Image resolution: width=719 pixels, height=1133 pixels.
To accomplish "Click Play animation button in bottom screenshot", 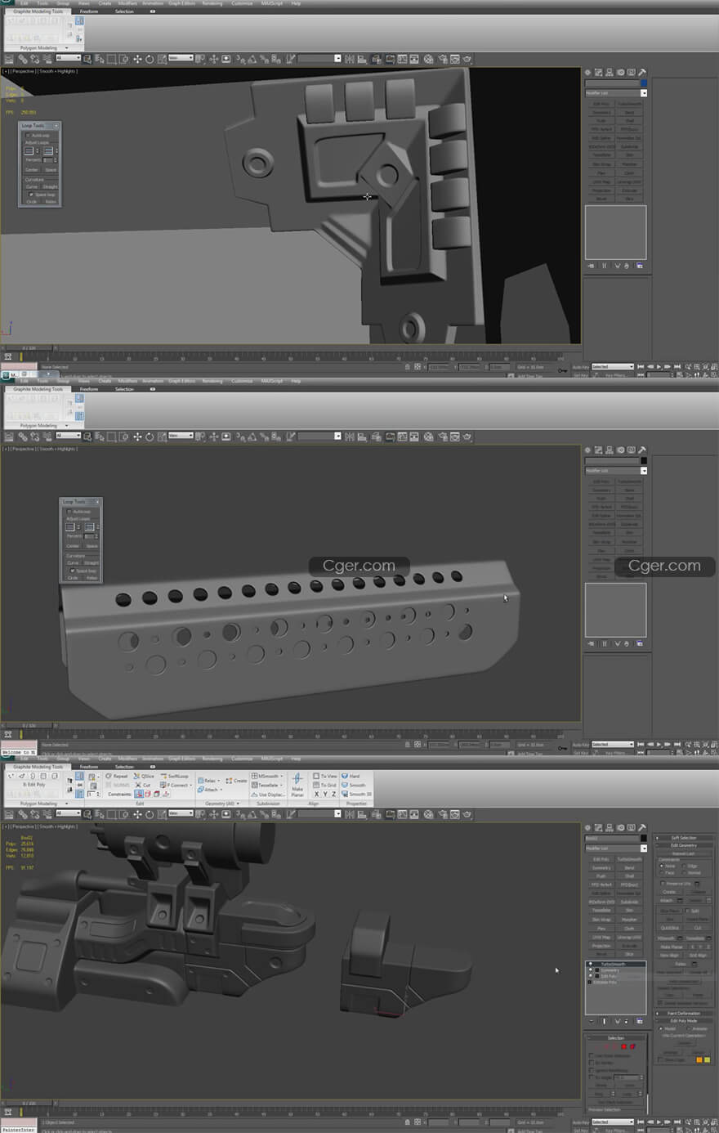I will coord(659,1122).
